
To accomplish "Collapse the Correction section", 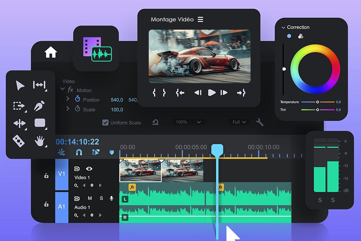I will (283, 27).
